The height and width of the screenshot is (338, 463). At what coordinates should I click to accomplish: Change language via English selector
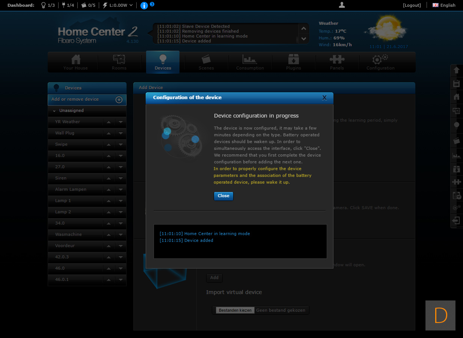(444, 5)
